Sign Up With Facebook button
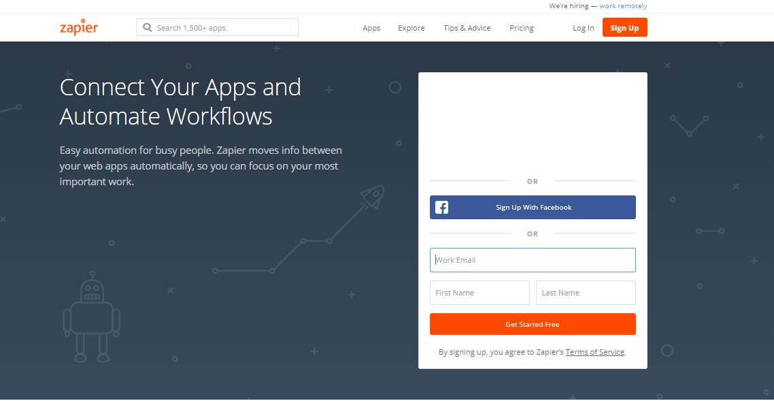Screen dimensions: 774x401 coord(533,208)
